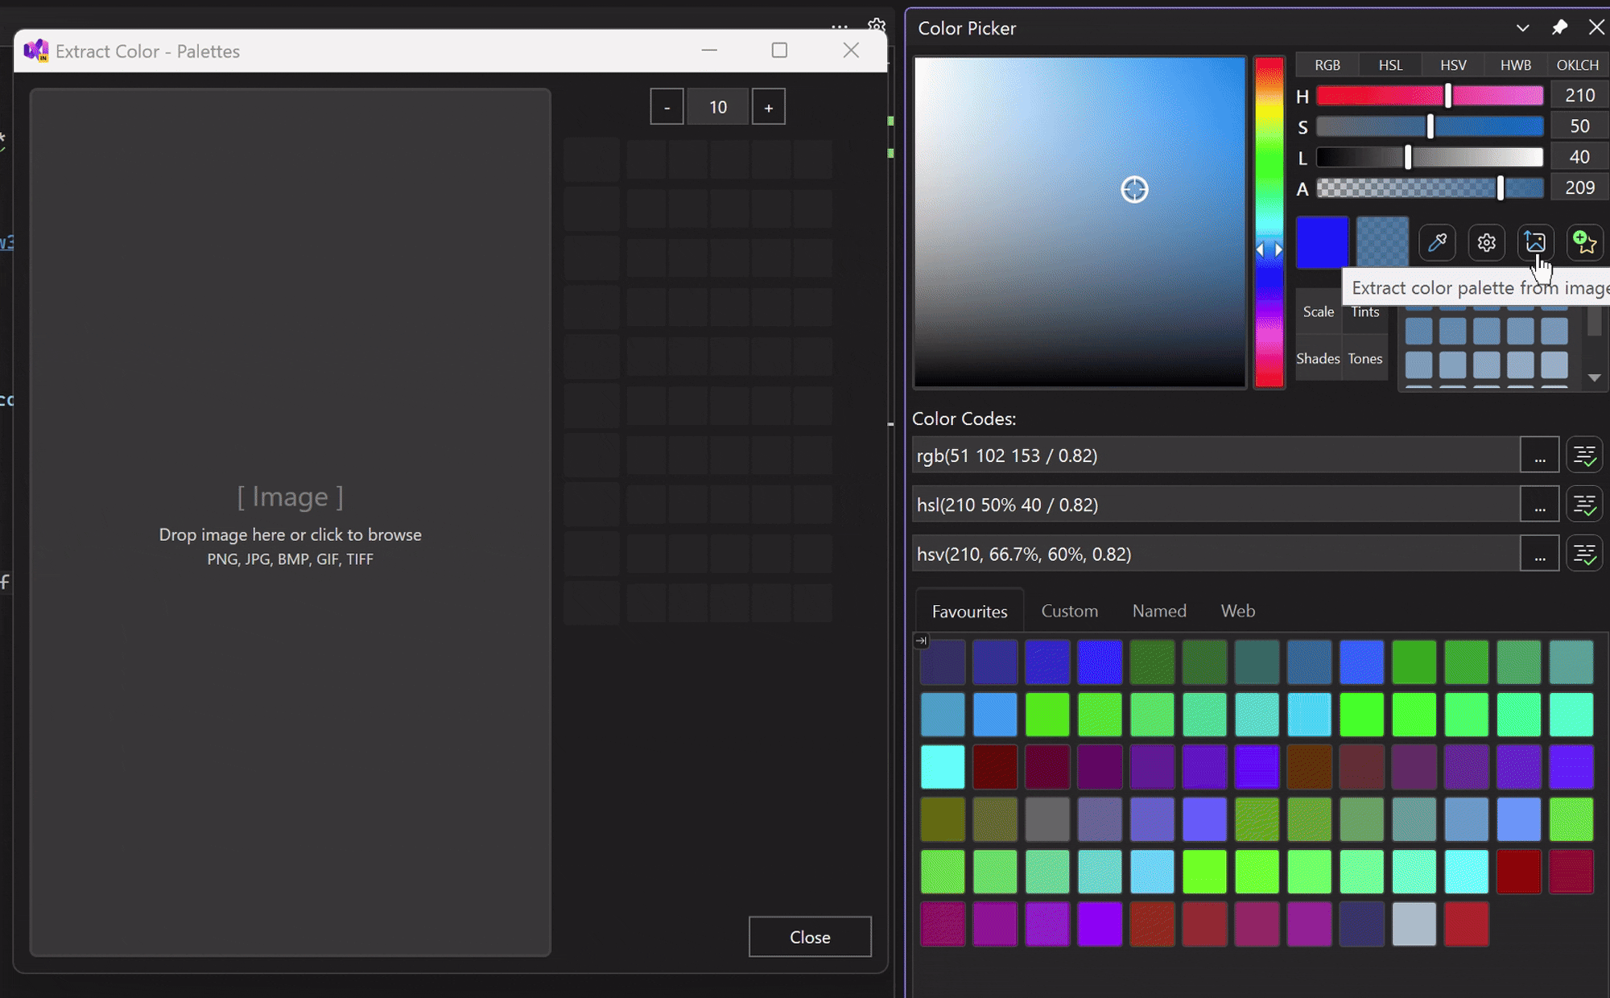
Task: Open more options for the rgb color code
Action: (1540, 455)
